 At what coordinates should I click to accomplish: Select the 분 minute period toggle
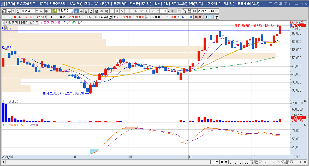[96, 11]
